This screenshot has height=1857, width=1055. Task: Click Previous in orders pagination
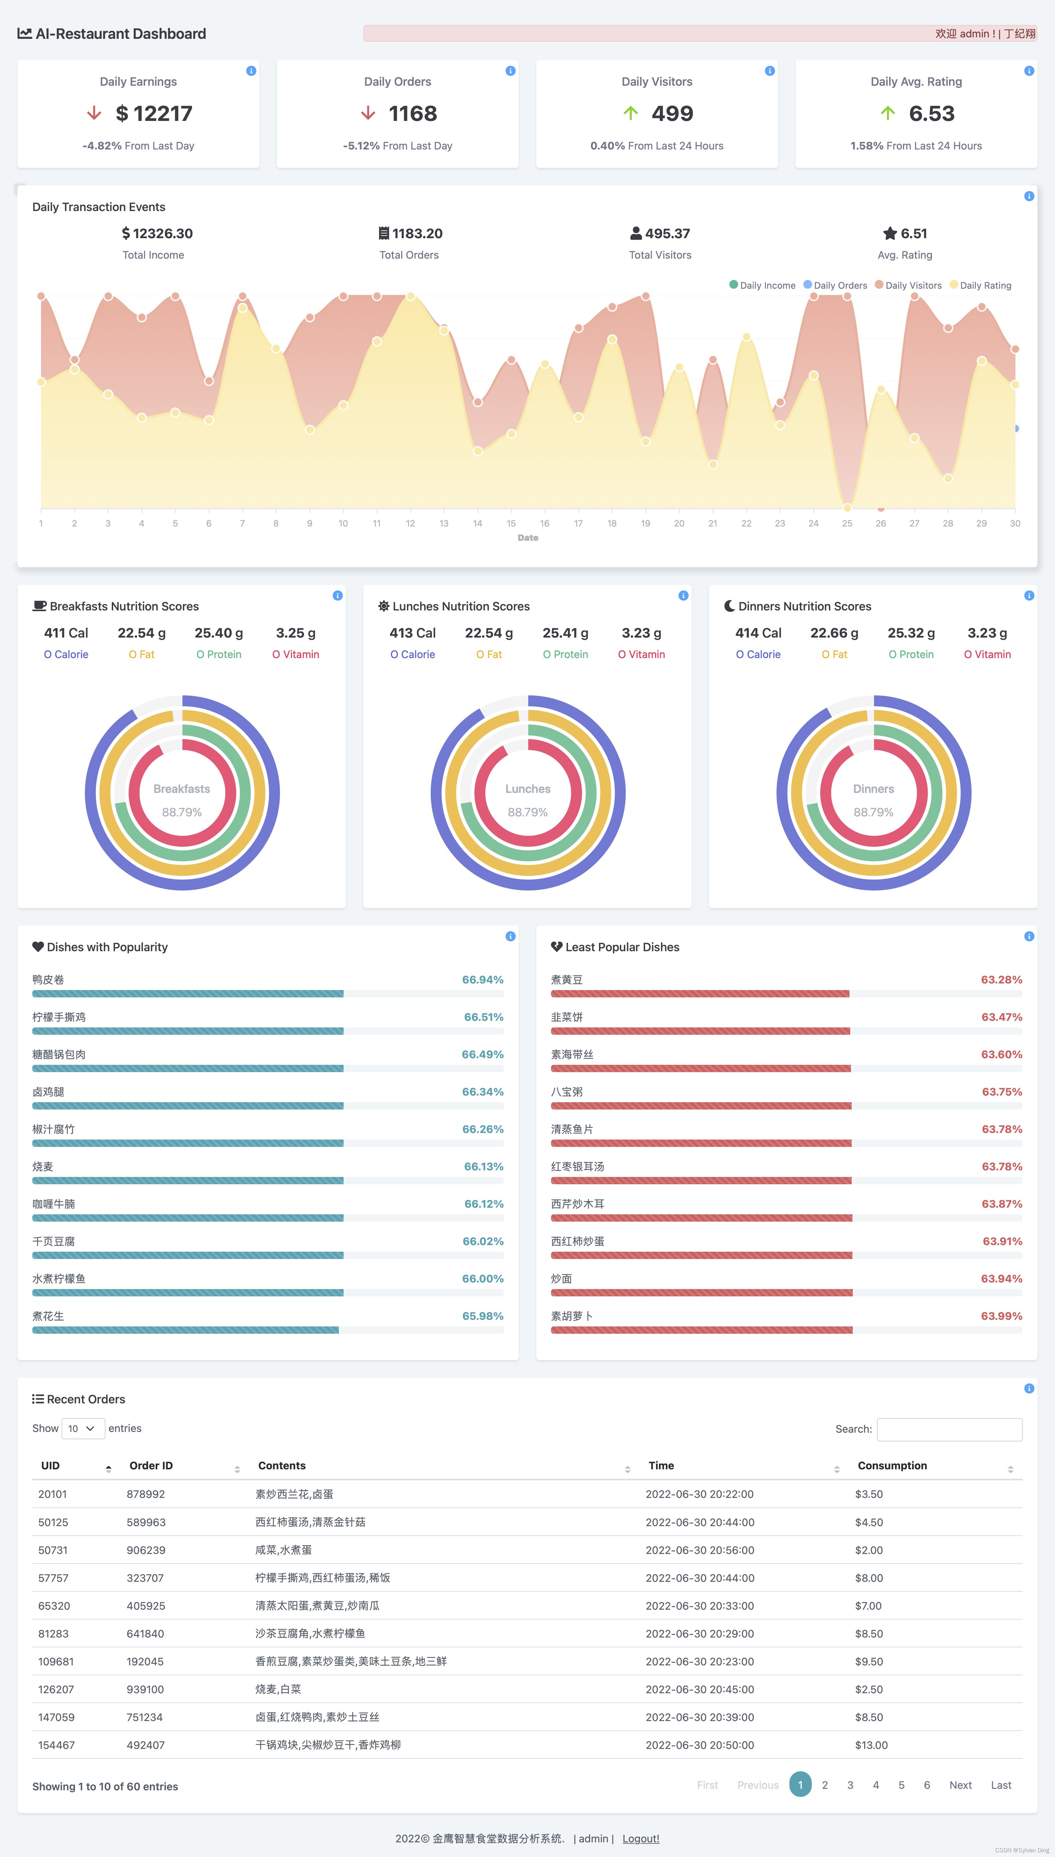click(x=758, y=1785)
